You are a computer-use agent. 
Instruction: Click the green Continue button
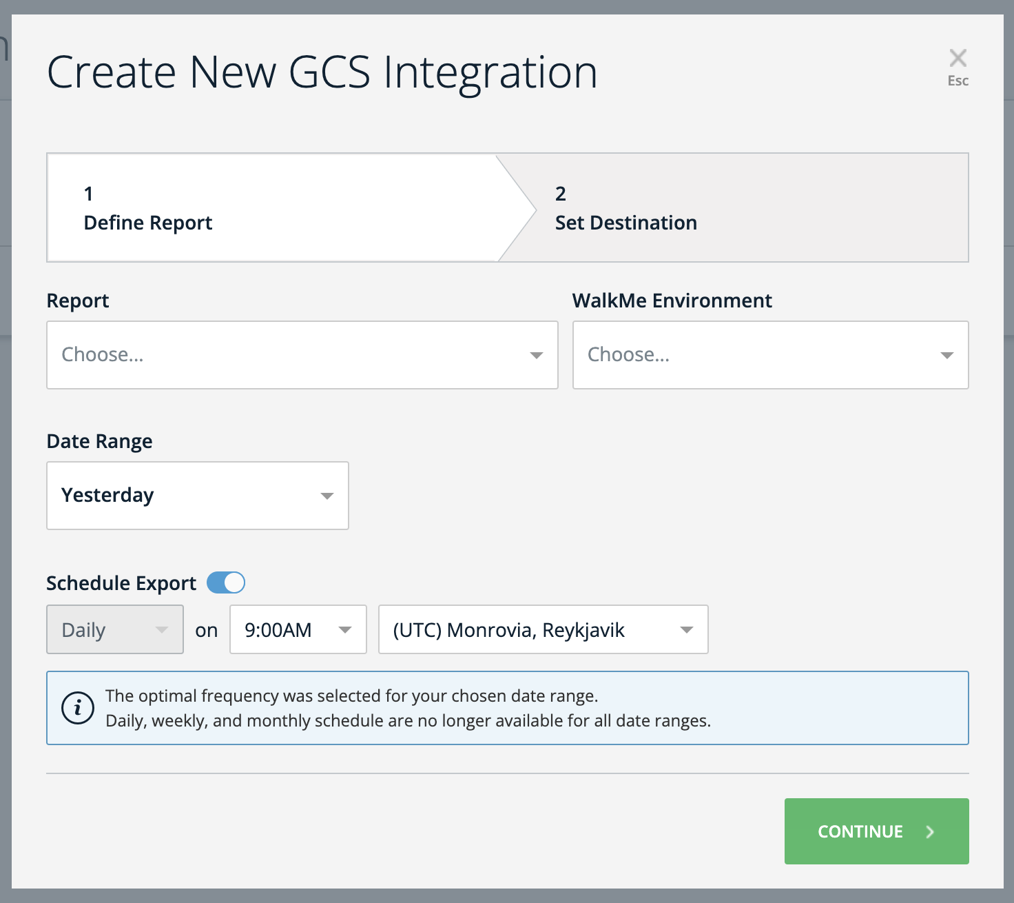coord(876,831)
